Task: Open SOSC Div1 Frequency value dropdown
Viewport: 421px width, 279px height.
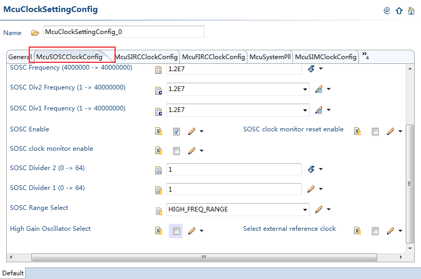Action: (305, 110)
